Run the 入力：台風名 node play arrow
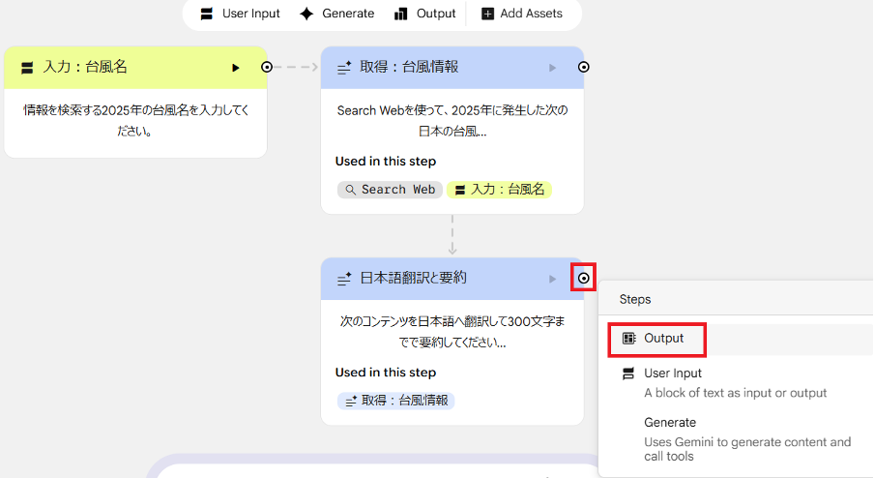The width and height of the screenshot is (874, 478). pyautogui.click(x=235, y=68)
